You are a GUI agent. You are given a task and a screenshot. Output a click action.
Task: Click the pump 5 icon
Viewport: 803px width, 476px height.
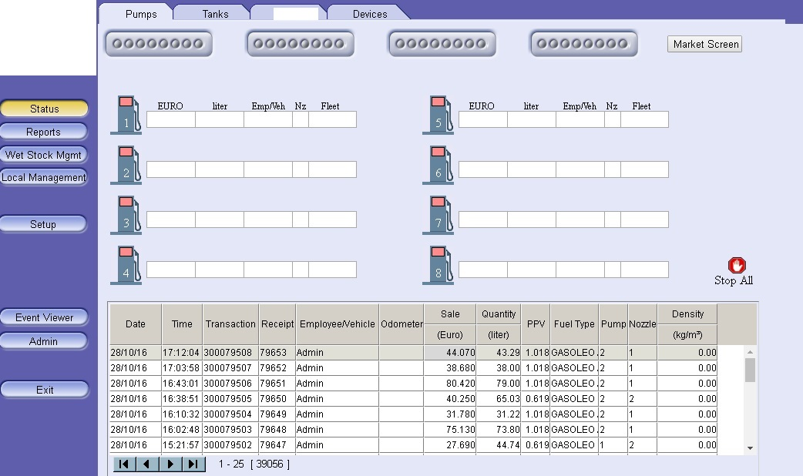point(439,116)
